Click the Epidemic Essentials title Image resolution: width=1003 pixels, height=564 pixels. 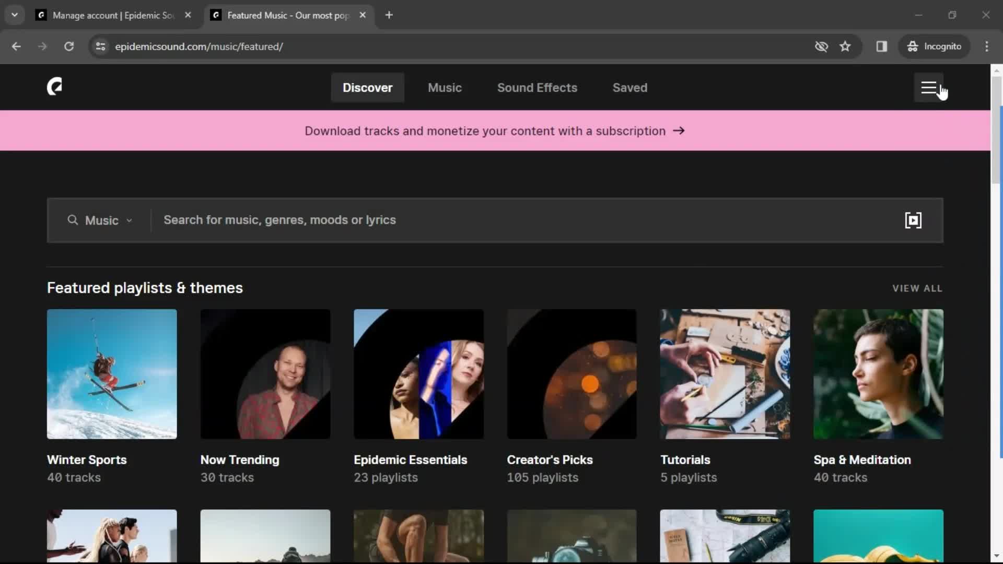coord(410,460)
